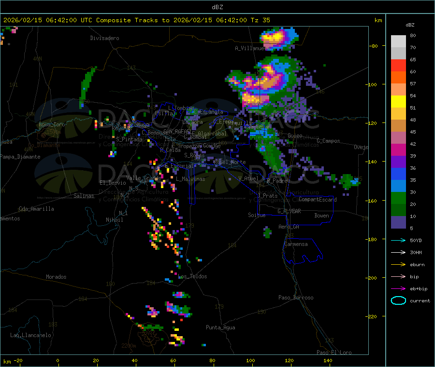Viewport: 435px width, 367px height.
Task: Click the yellow eburn arrow in legend
Action: point(398,264)
